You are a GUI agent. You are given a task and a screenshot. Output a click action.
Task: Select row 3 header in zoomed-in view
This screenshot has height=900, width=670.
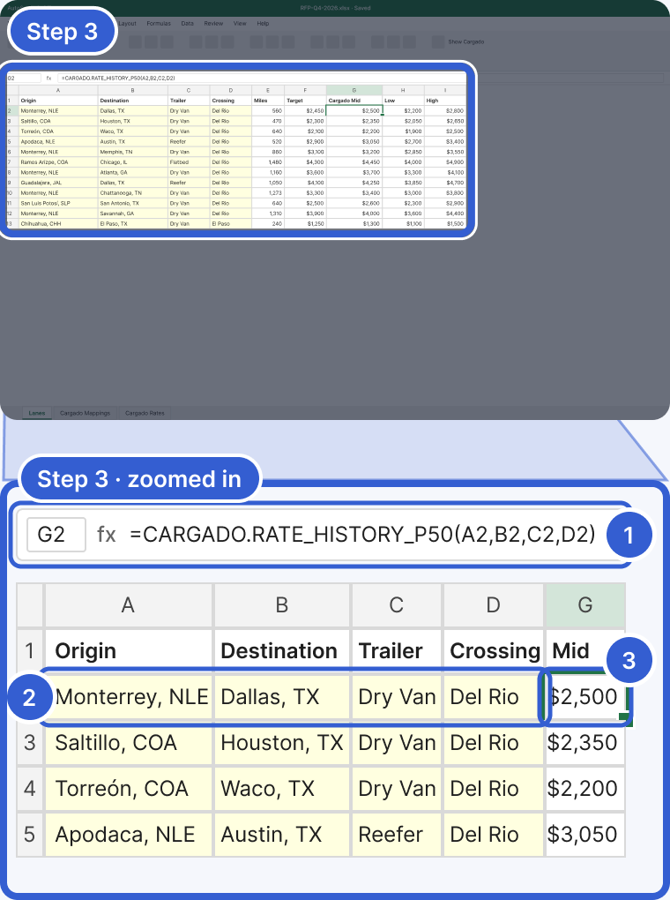coord(30,743)
